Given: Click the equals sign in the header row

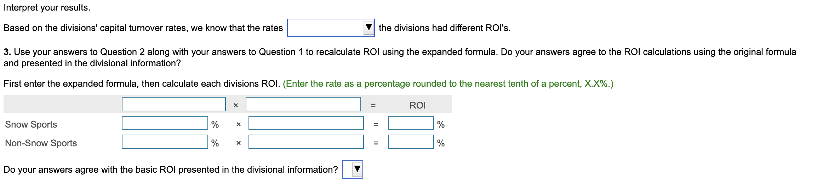Looking at the screenshot, I should tap(373, 105).
